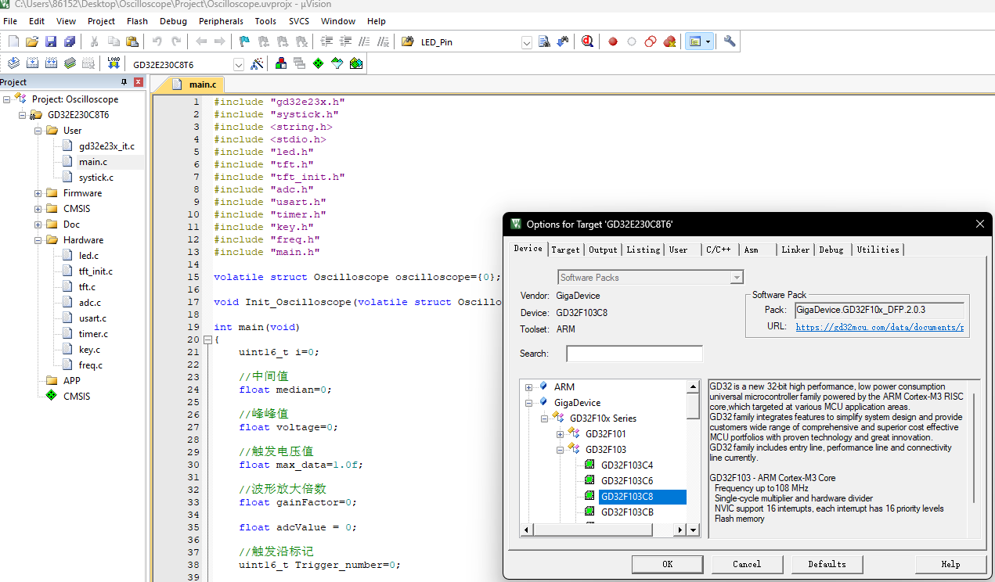Switch to the C/C++ options tab
995x582 pixels.
[x=718, y=250]
